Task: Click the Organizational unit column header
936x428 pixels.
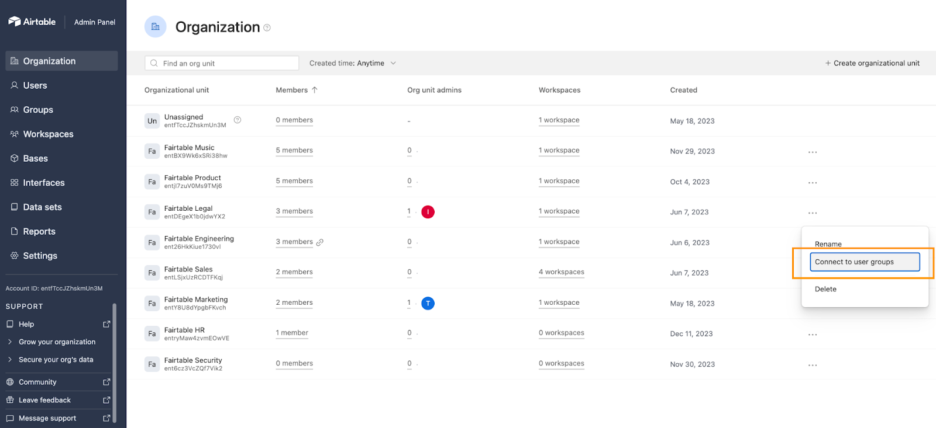Action: [177, 90]
